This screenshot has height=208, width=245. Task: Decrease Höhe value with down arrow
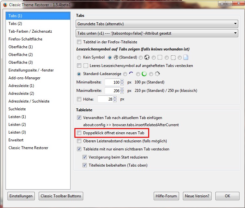pos(115,101)
